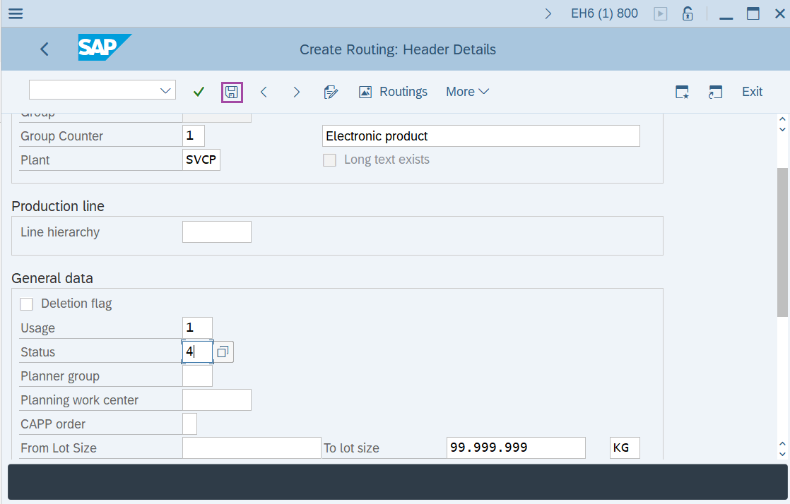Open multiple selection beside the Status field
Image resolution: width=790 pixels, height=504 pixels.
pos(223,352)
